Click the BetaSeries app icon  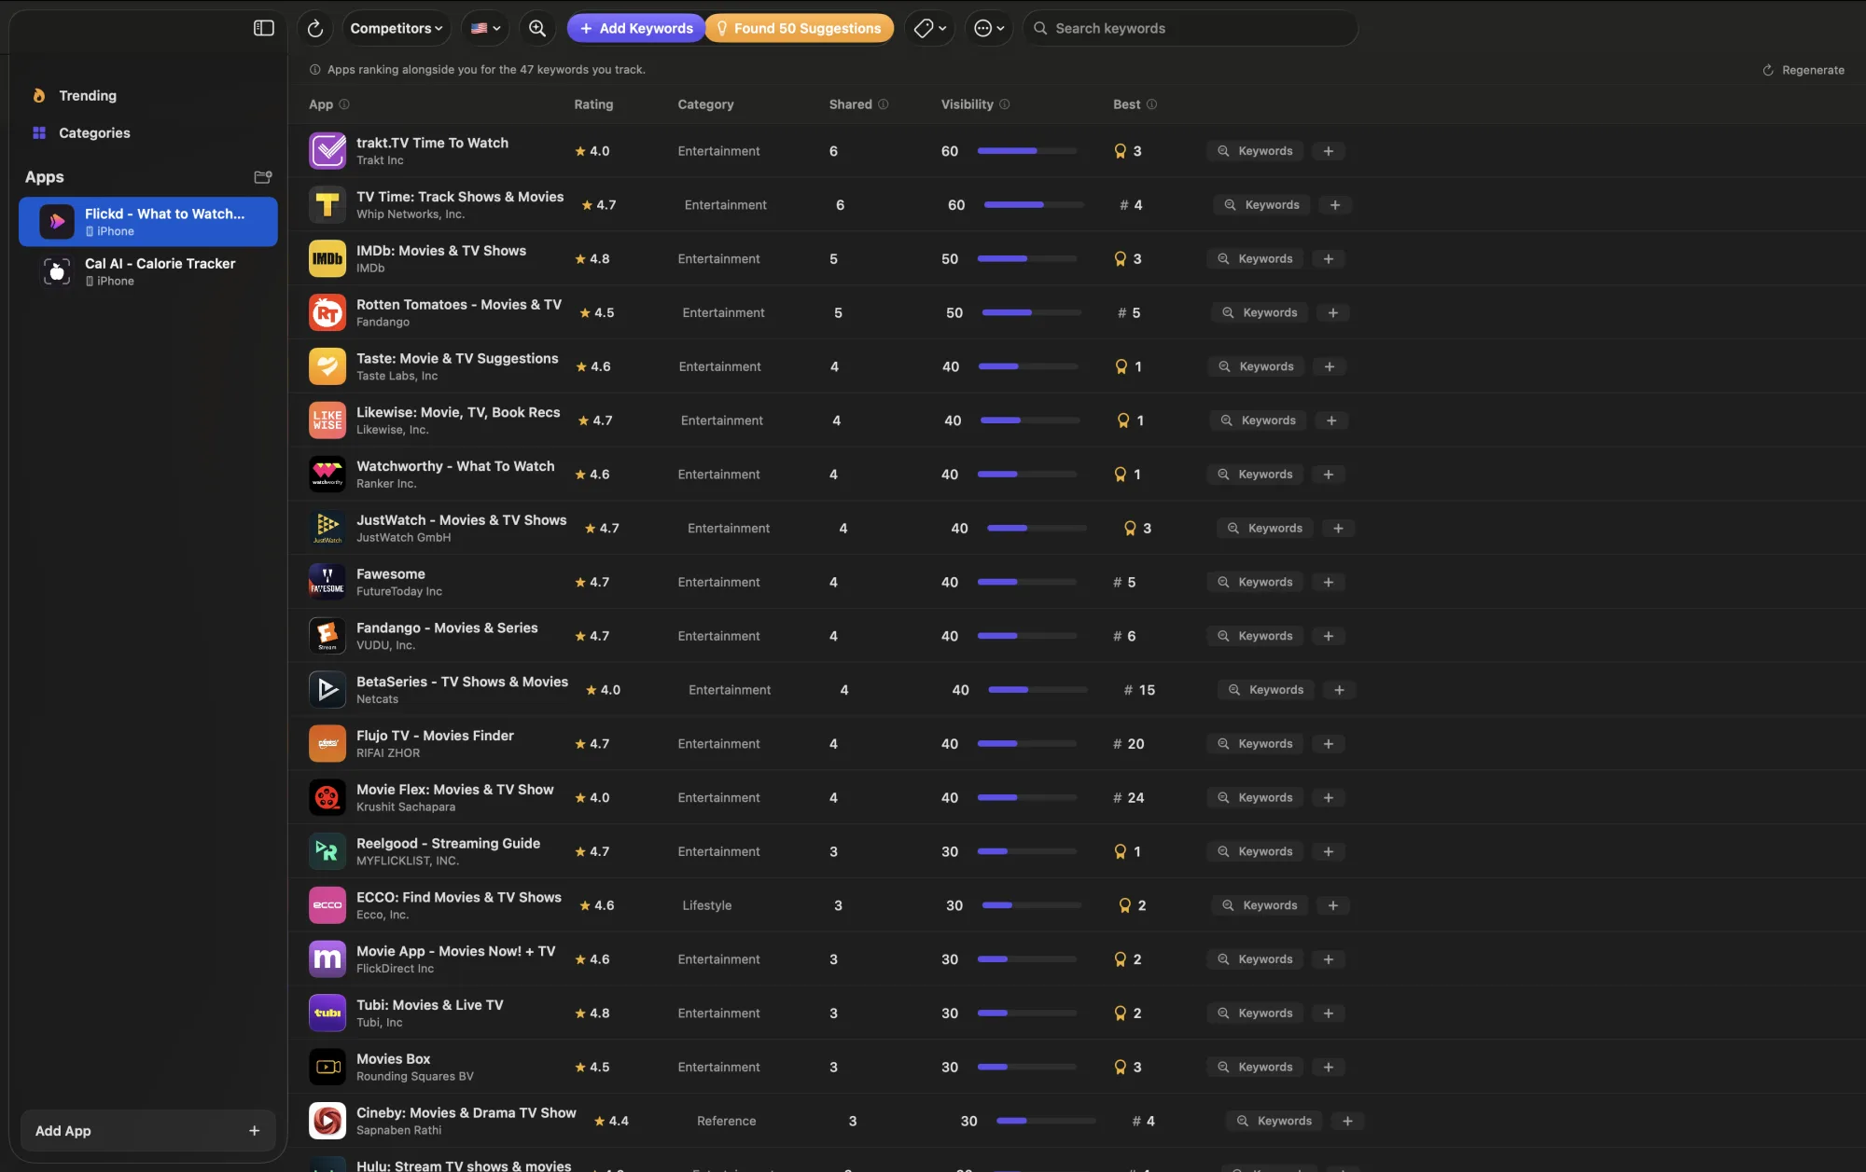[327, 689]
